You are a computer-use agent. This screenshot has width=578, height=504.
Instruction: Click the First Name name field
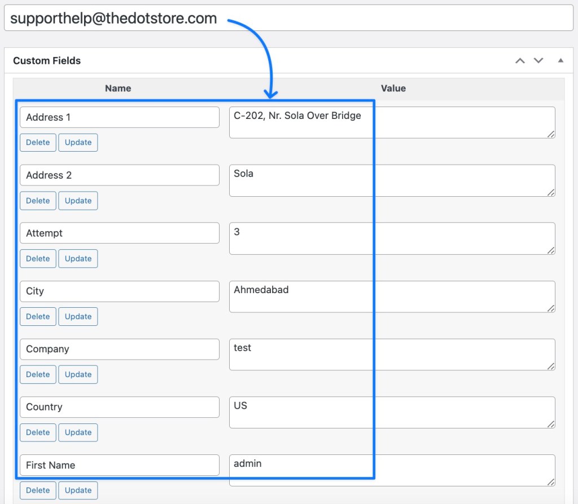(120, 465)
